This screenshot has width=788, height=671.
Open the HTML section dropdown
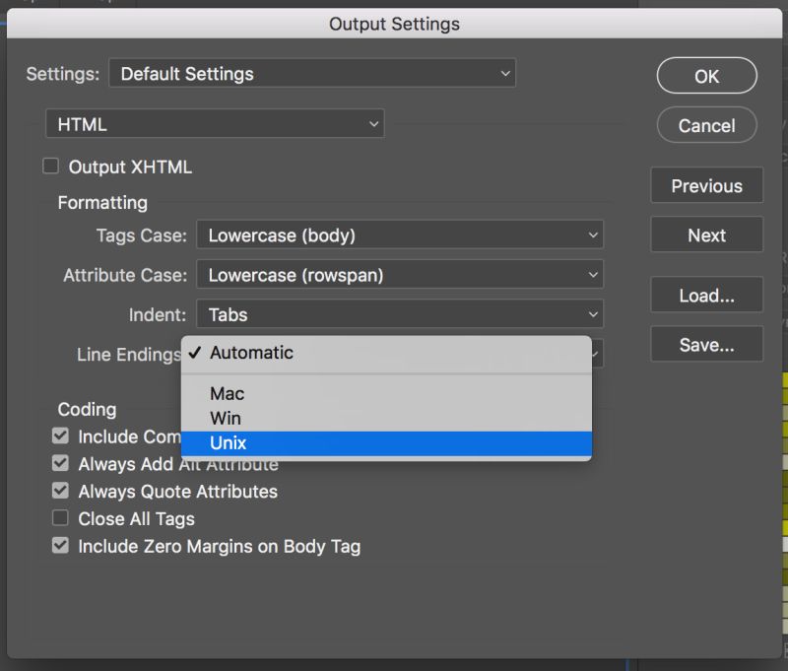click(x=215, y=125)
